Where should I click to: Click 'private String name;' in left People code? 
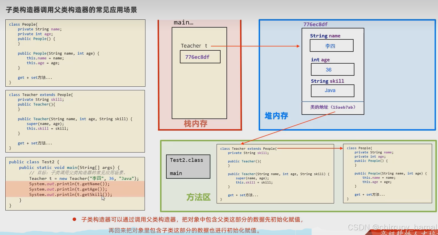40,29
